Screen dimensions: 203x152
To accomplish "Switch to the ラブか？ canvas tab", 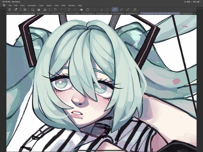I will [x=73, y=13].
